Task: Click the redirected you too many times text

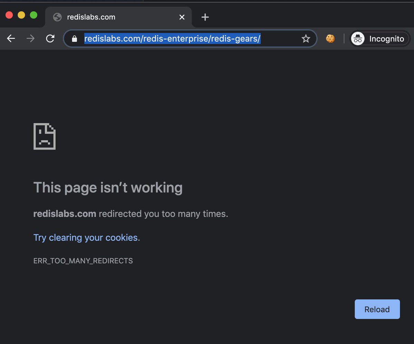Action: (164, 214)
